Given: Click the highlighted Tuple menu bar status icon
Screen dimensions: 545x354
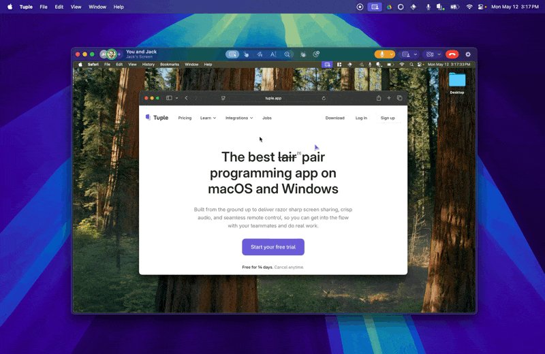Looking at the screenshot, I should tap(375, 7).
